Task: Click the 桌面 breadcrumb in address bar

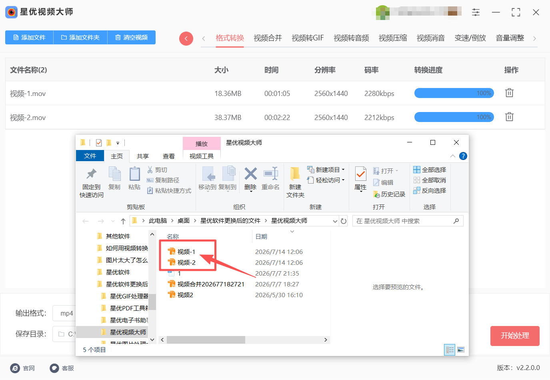Action: point(183,221)
